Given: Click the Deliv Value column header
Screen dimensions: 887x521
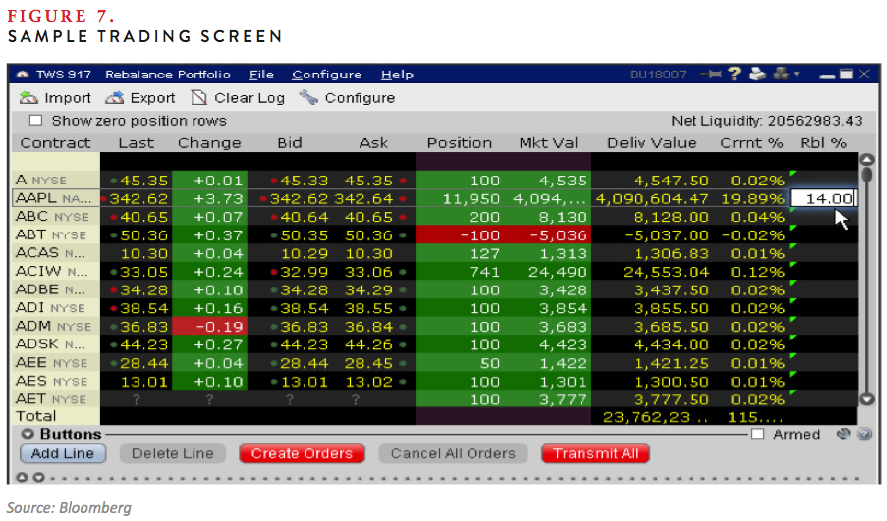Looking at the screenshot, I should (651, 143).
